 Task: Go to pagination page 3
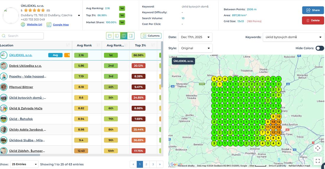tap(153, 164)
